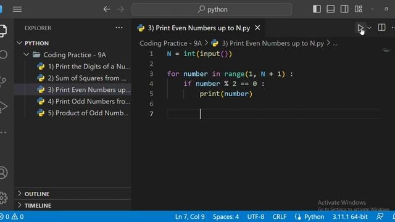Click the python command center search box
The height and width of the screenshot is (222, 395).
(x=212, y=9)
